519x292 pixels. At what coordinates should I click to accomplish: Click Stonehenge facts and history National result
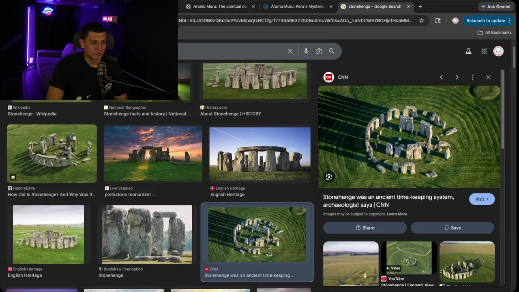pos(147,114)
